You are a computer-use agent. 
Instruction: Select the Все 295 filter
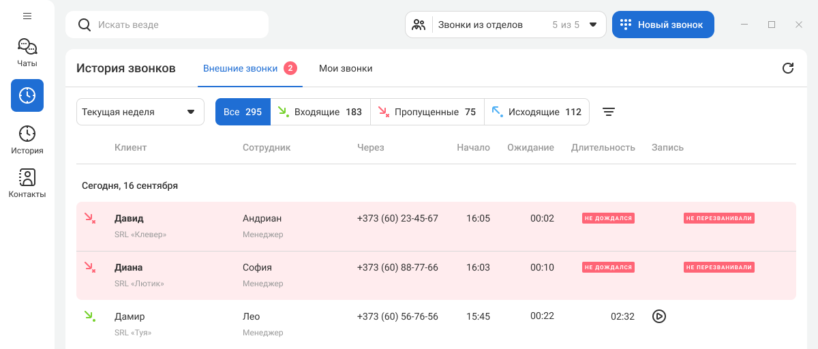[x=243, y=112]
